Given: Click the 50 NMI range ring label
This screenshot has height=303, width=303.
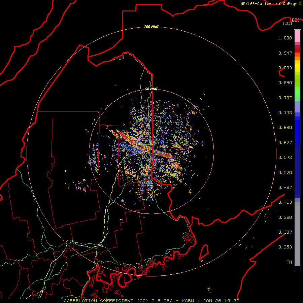Looking at the screenshot, I should click(151, 89).
